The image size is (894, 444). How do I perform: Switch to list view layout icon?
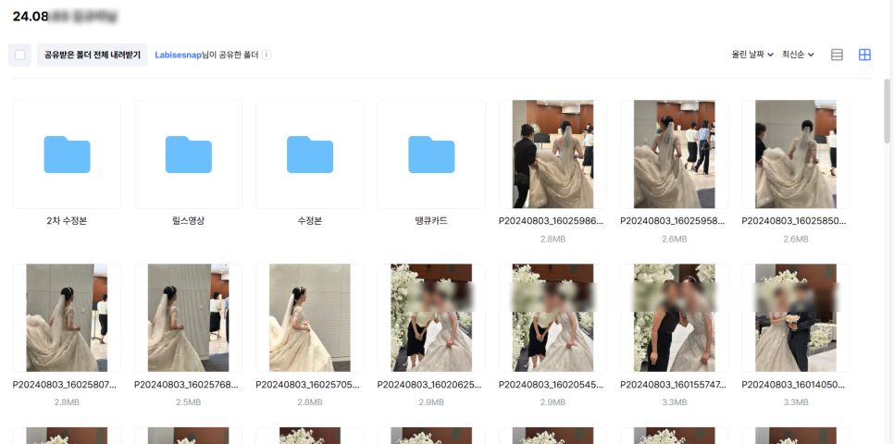click(837, 55)
